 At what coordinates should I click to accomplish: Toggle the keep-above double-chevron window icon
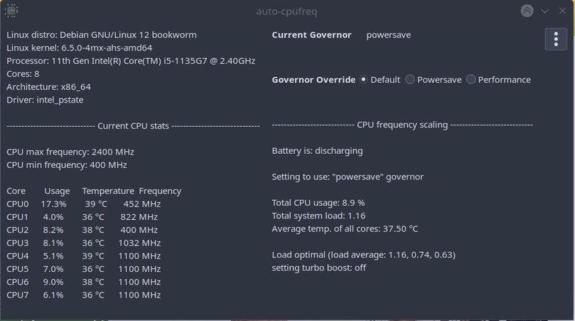pos(527,10)
